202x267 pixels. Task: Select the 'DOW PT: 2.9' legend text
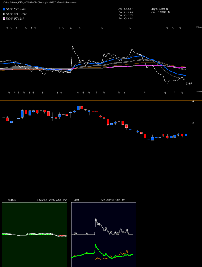point(15,19)
